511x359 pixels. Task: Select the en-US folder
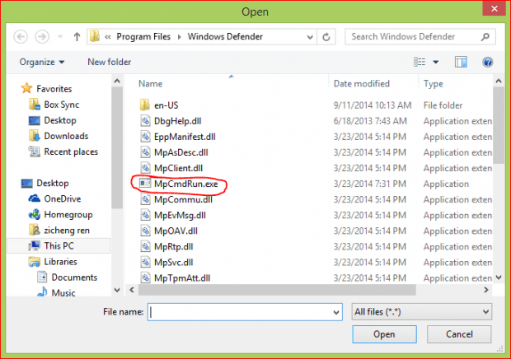166,105
